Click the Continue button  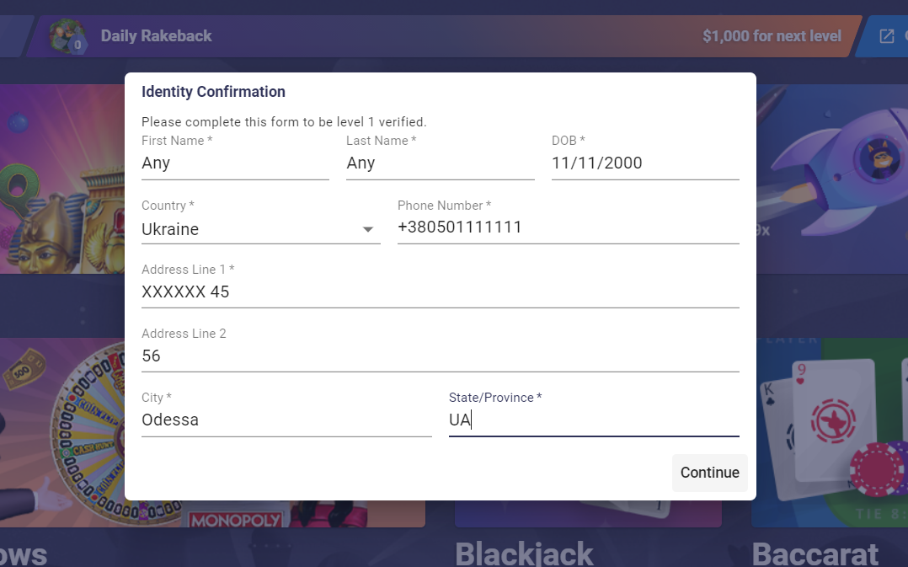pos(709,473)
